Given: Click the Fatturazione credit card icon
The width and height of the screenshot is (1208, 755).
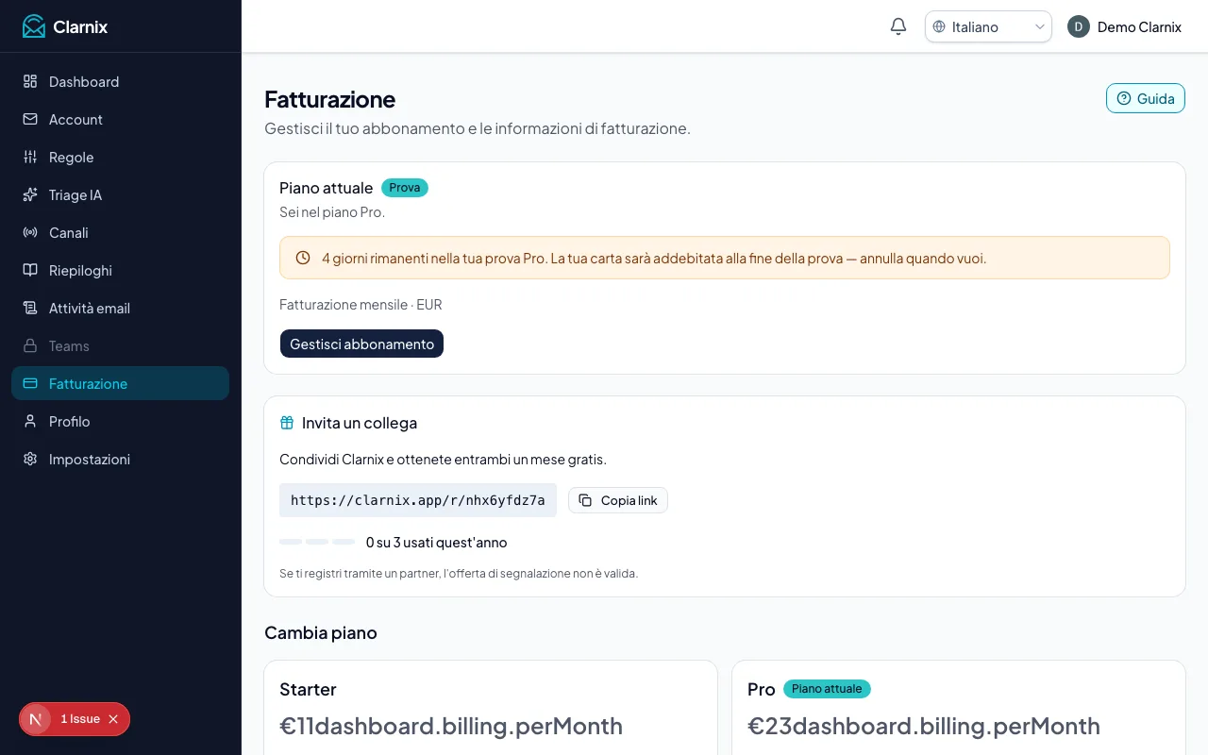Looking at the screenshot, I should 30,383.
